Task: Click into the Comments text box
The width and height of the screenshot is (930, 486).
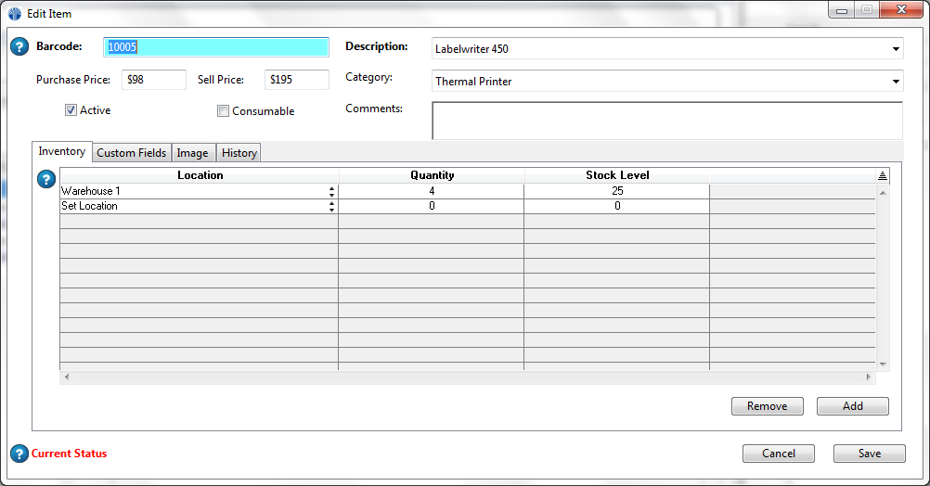Action: pos(666,120)
